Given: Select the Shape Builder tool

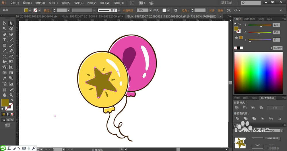Looking at the screenshot, I should 4,67.
